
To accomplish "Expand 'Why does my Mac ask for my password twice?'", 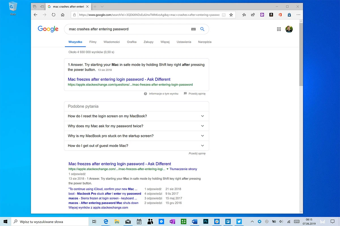I will pos(136,126).
